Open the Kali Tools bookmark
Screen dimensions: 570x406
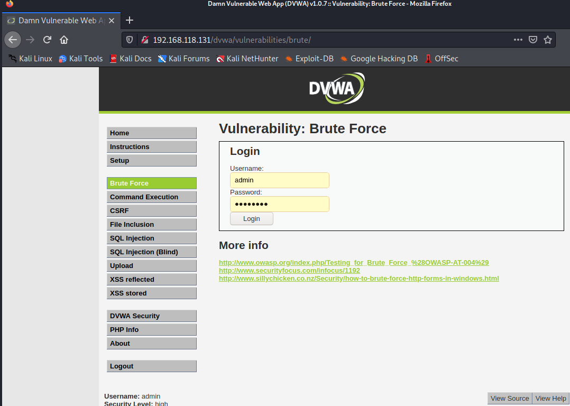pos(81,59)
